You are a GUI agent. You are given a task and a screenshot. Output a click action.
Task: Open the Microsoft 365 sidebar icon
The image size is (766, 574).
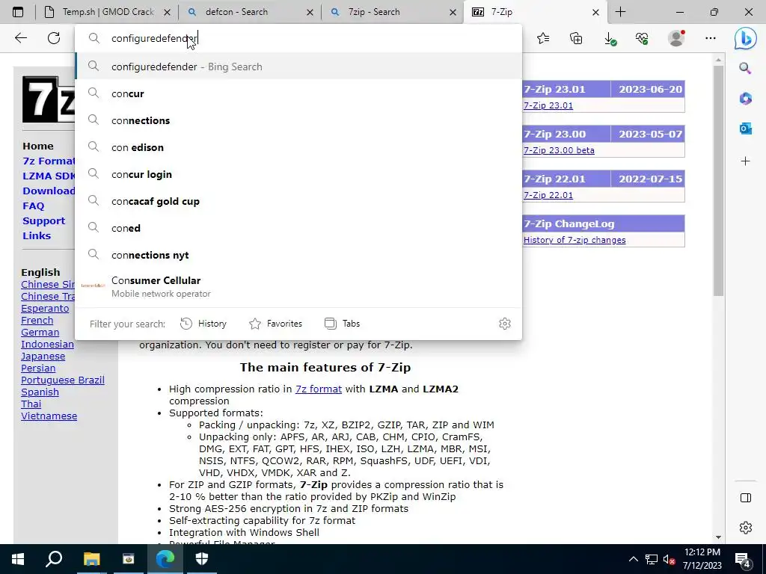(x=746, y=99)
